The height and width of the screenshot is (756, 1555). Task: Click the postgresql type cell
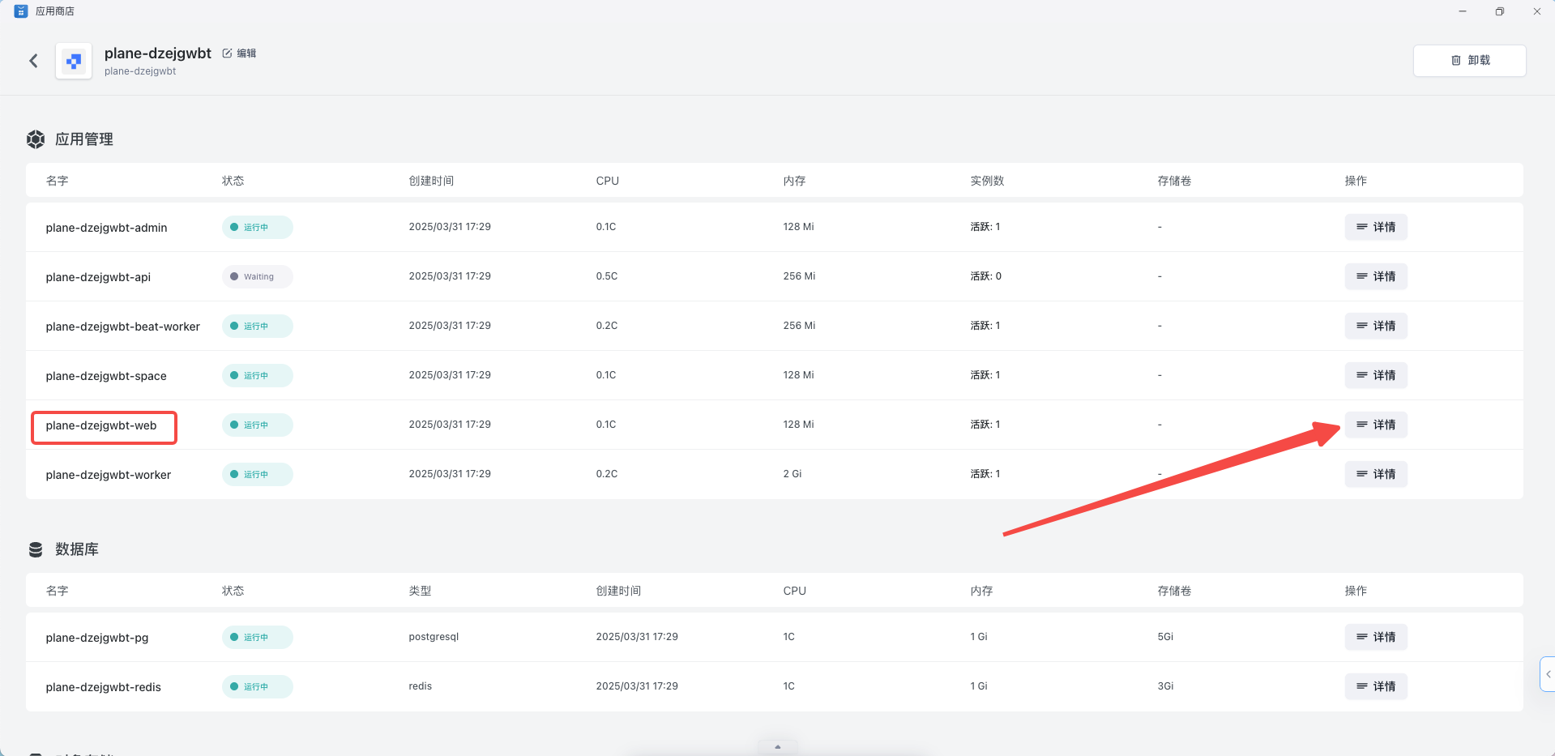click(x=434, y=637)
